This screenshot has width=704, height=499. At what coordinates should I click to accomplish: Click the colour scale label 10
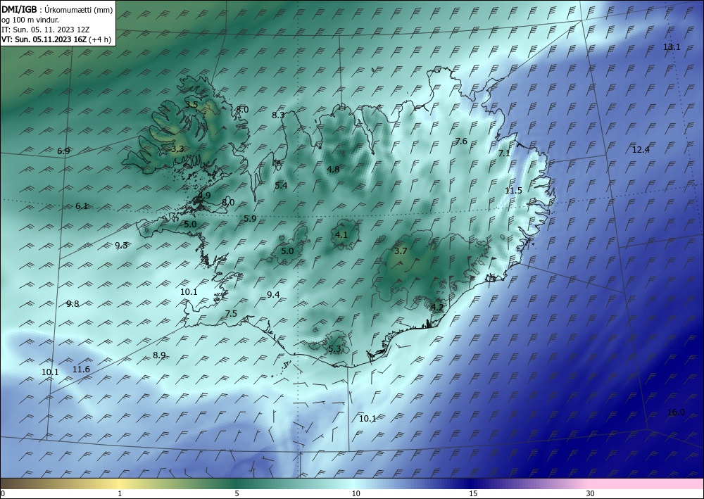point(356,494)
